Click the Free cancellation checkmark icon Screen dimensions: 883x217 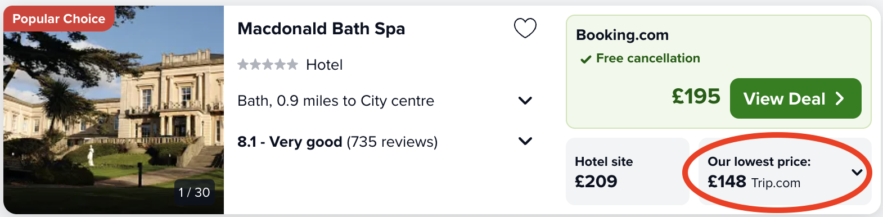click(585, 59)
